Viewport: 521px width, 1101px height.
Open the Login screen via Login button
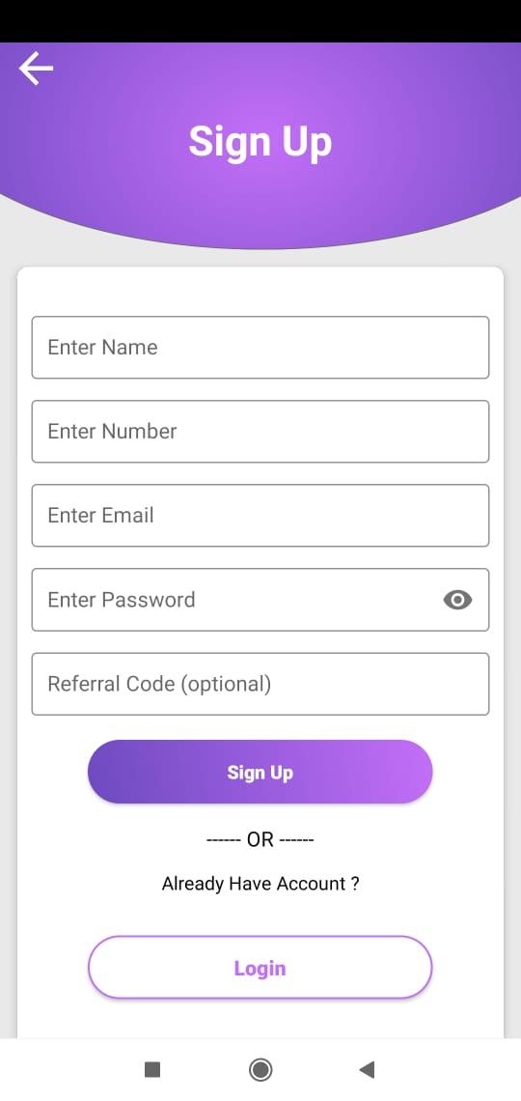pyautogui.click(x=260, y=968)
